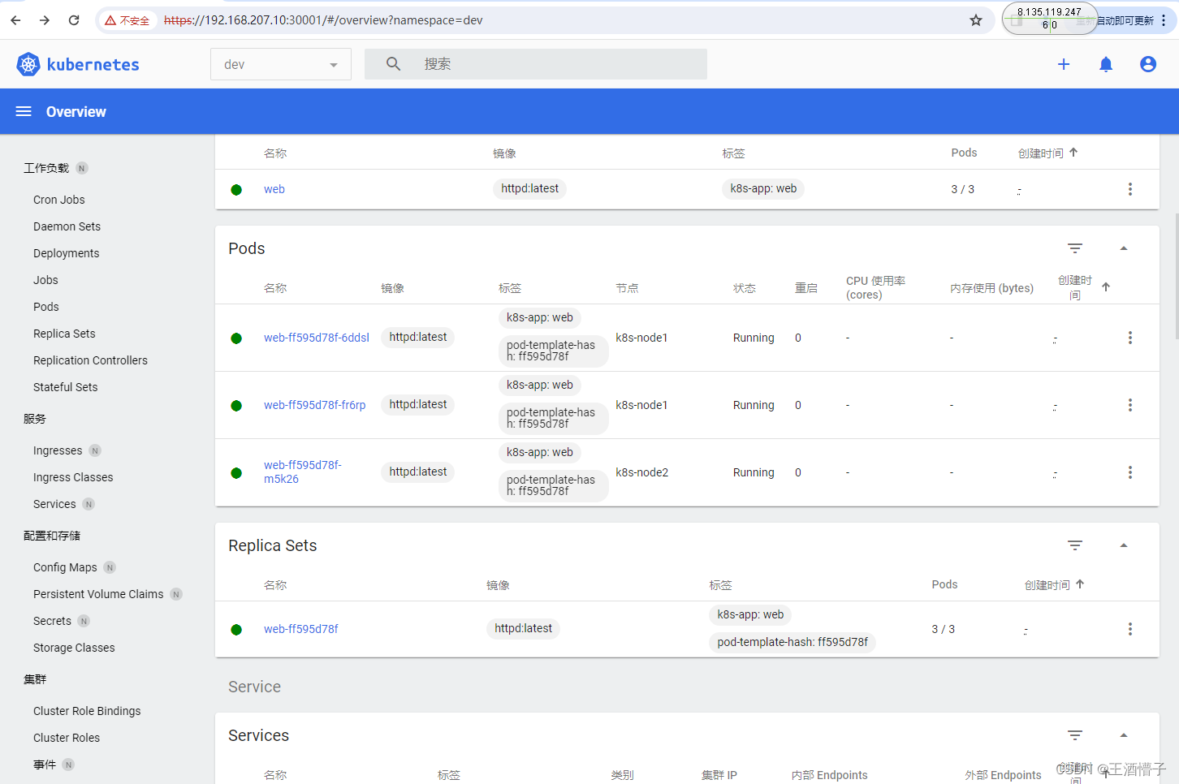1179x784 pixels.
Task: Filter the Pods list
Action: click(x=1075, y=248)
